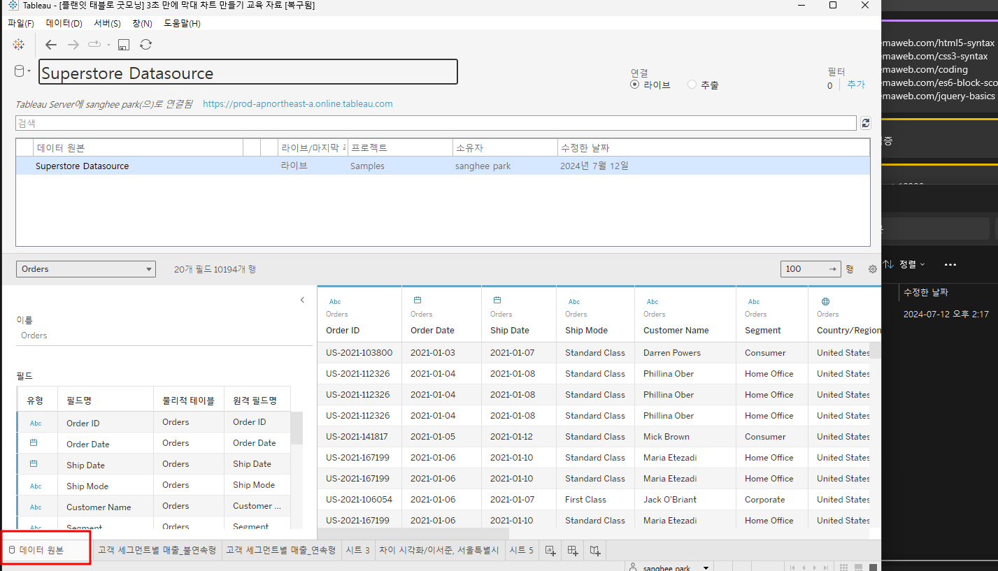Click the Superstore Datasource title field
Viewport: 998px width, 571px height.
tap(248, 72)
